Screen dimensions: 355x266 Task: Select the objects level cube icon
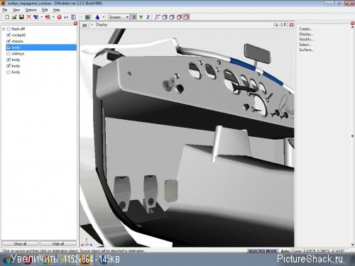(x=179, y=17)
